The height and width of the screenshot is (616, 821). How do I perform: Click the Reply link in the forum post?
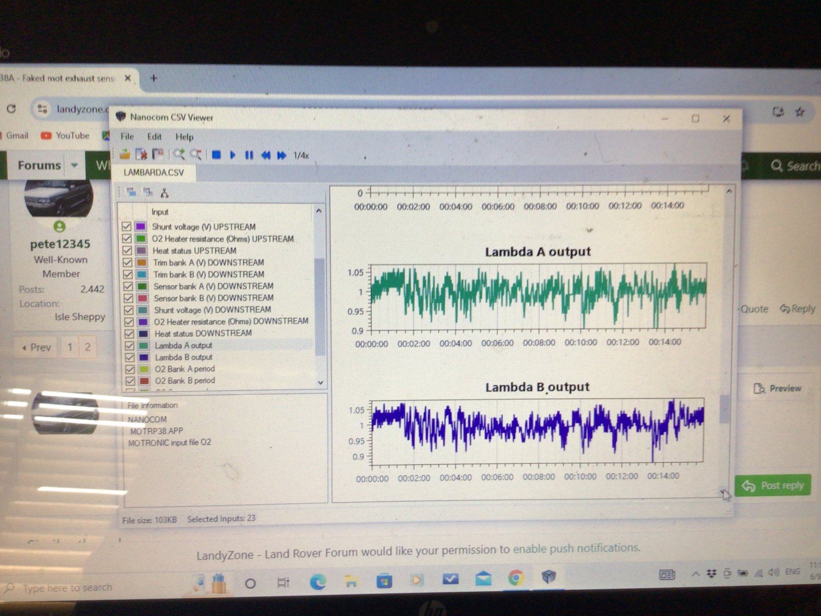(x=797, y=309)
